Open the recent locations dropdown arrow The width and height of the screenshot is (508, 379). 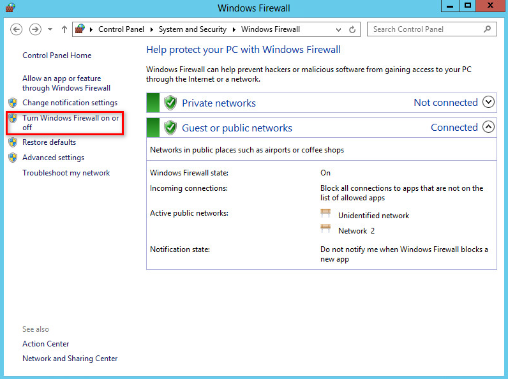(50, 29)
